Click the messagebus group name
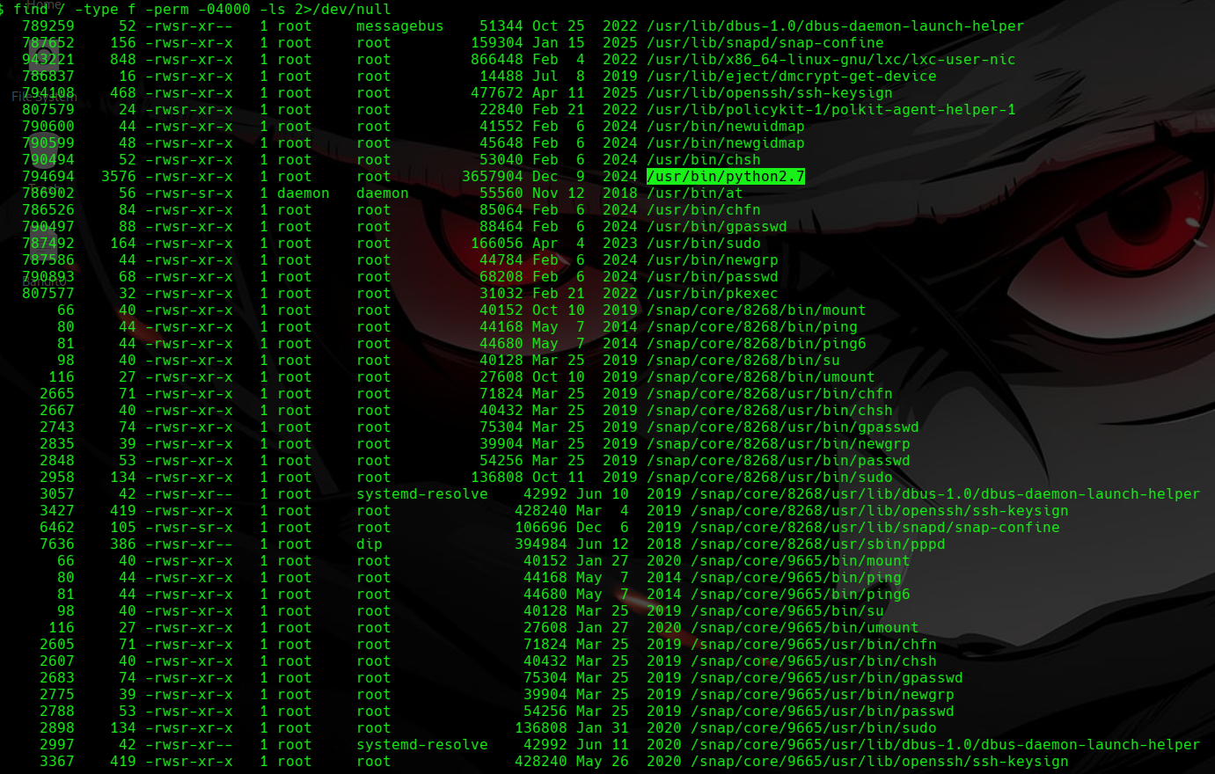This screenshot has height=774, width=1215. point(400,26)
